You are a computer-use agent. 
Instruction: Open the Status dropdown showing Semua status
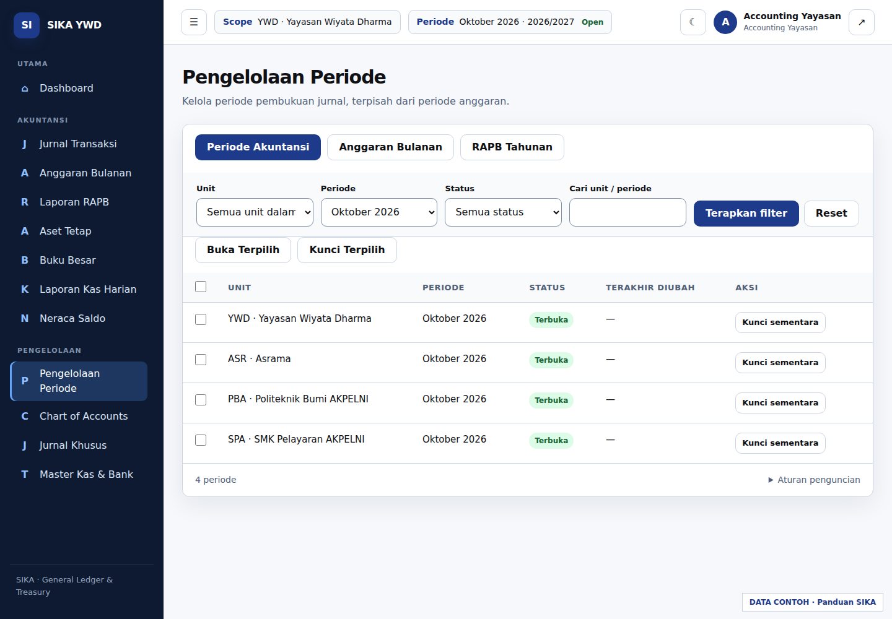pyautogui.click(x=503, y=212)
